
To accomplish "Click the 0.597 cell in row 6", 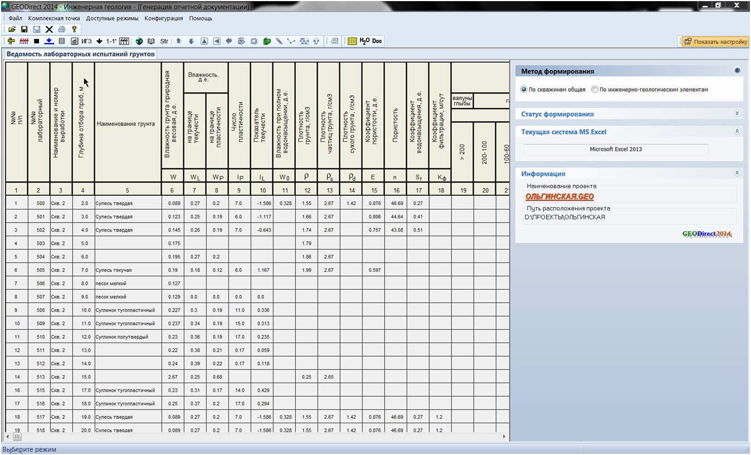I will coord(373,270).
